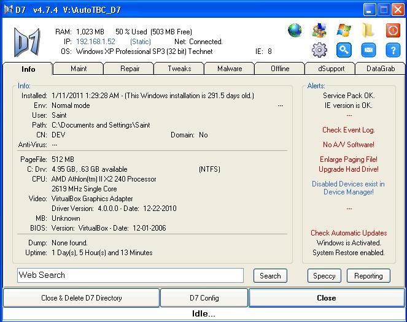407x322 pixels.
Task: Click the Uptime 1 Day(s) value
Action: click(102, 253)
